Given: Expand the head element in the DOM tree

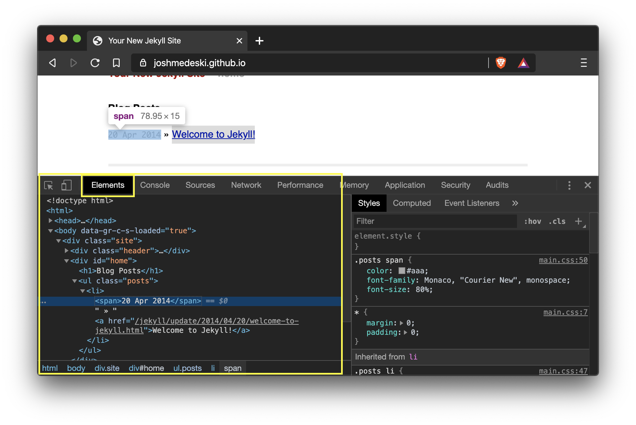Looking at the screenshot, I should click(x=50, y=221).
